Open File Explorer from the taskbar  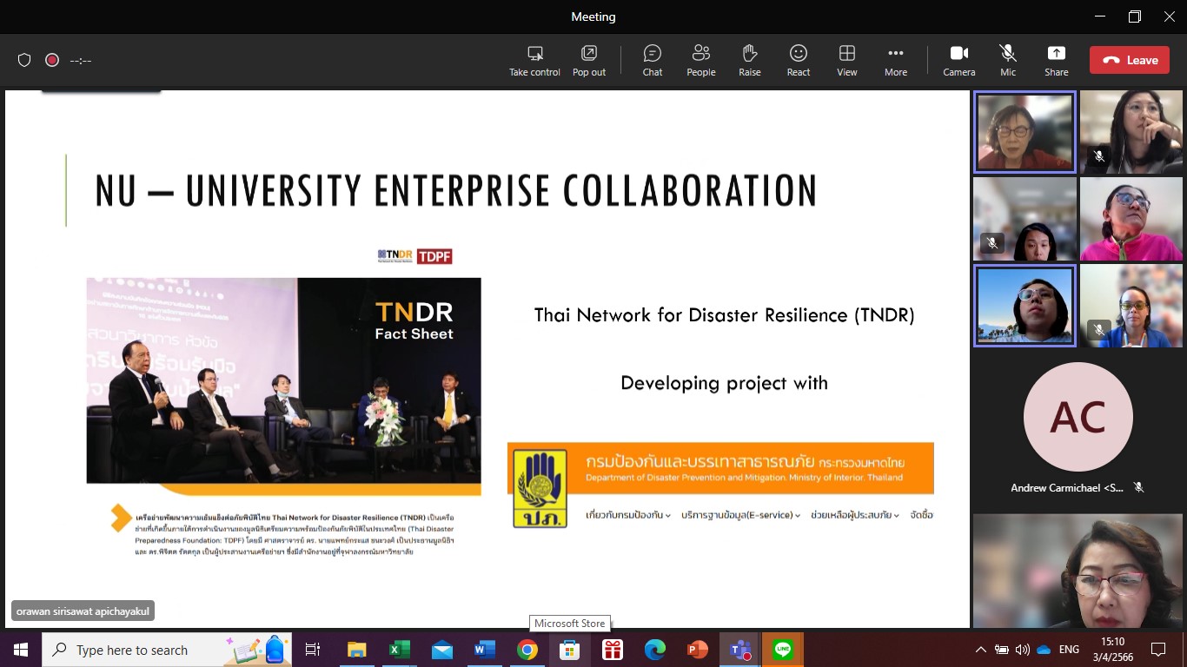coord(356,650)
